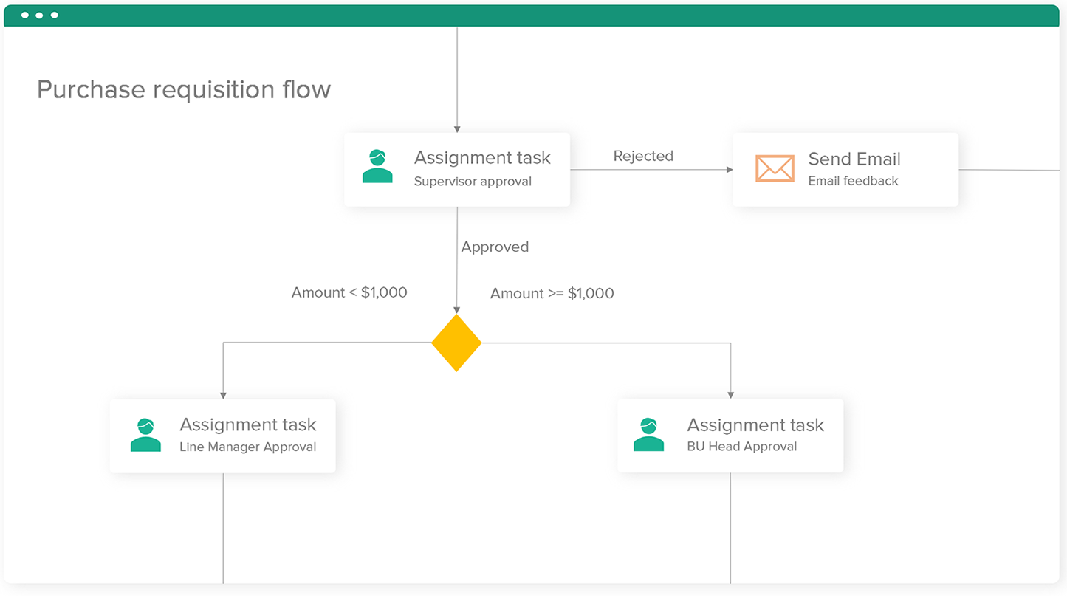
Task: Click the Amount >= $1,000 condition label
Action: [x=552, y=293]
